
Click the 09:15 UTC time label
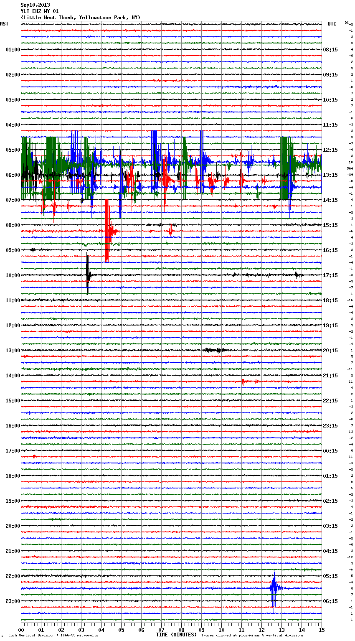(330, 75)
